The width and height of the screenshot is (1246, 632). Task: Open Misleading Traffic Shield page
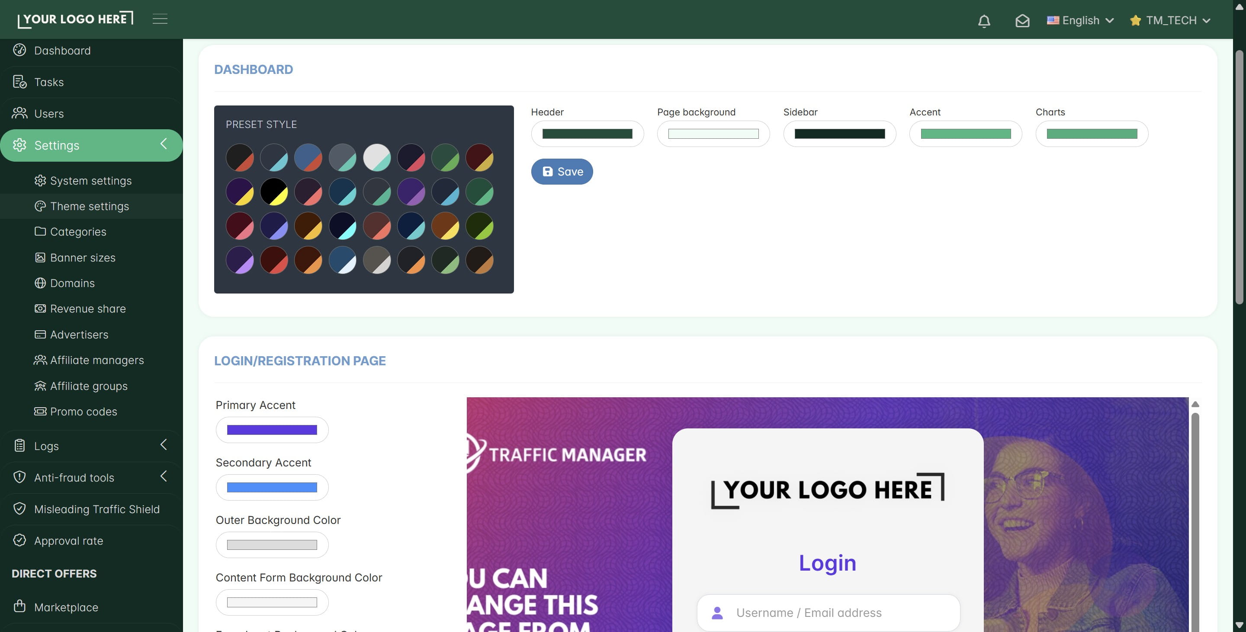[91, 509]
